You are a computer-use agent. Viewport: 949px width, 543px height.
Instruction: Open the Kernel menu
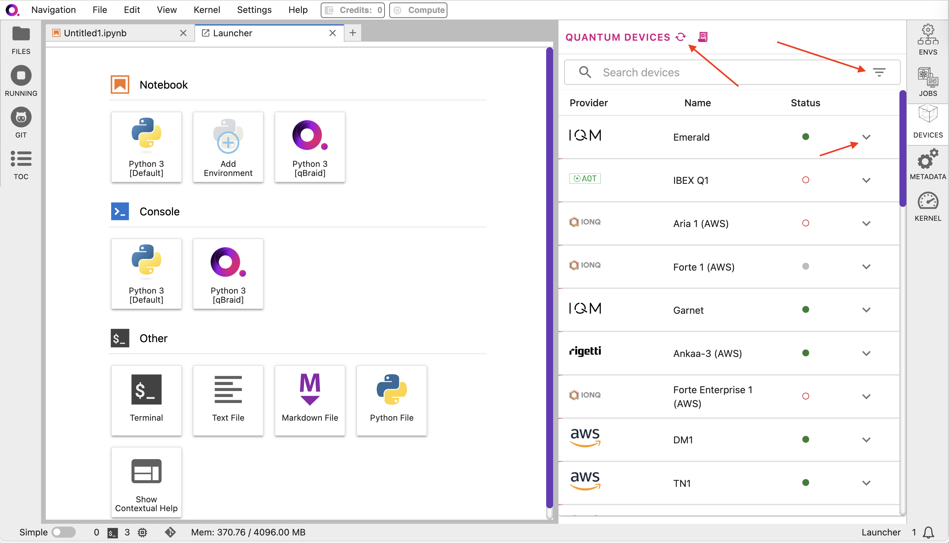click(206, 10)
